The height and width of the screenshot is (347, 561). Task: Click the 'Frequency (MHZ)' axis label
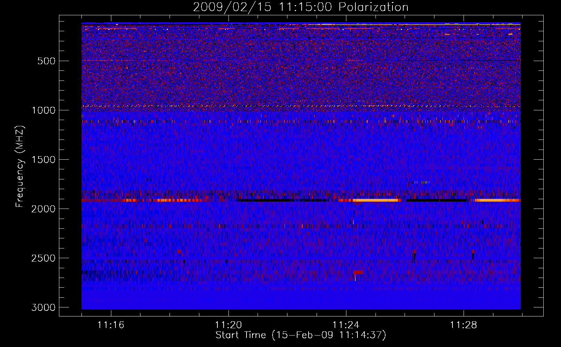click(x=20, y=167)
